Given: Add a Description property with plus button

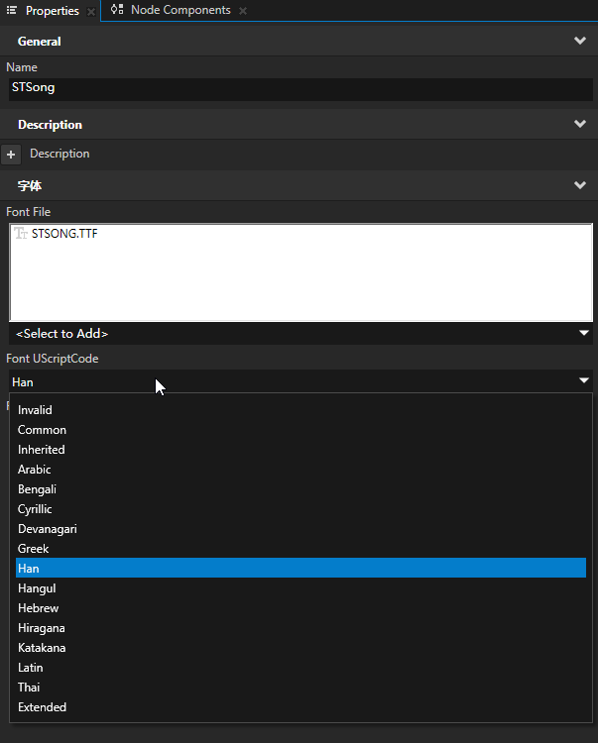Looking at the screenshot, I should [11, 155].
